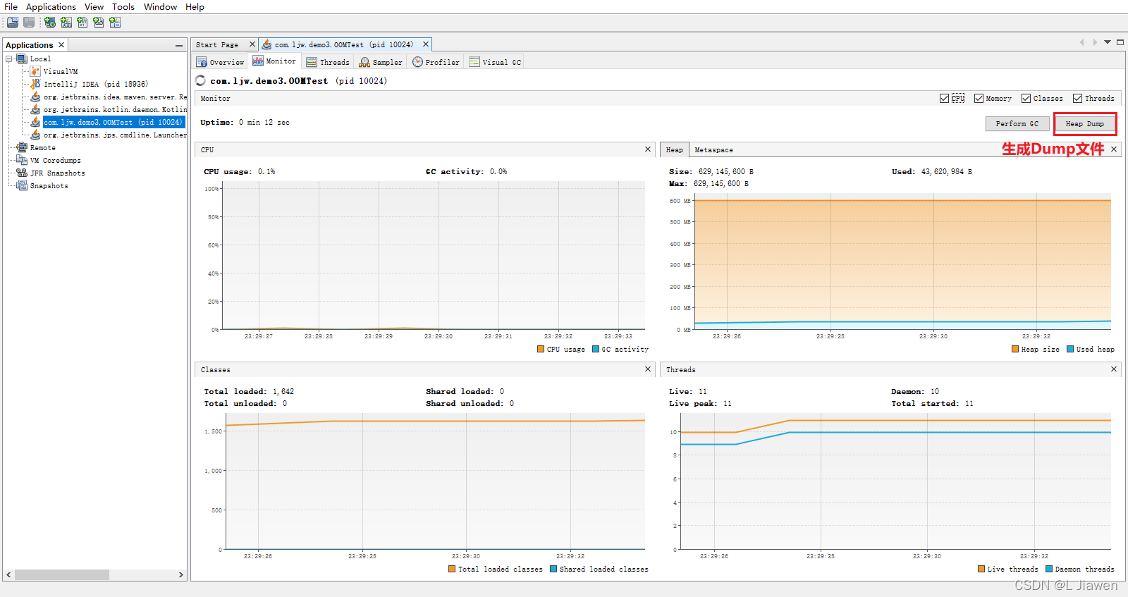Screen dimensions: 1128x597
Task: Click the Applications panel scroll-left arrow
Action: pyautogui.click(x=8, y=574)
